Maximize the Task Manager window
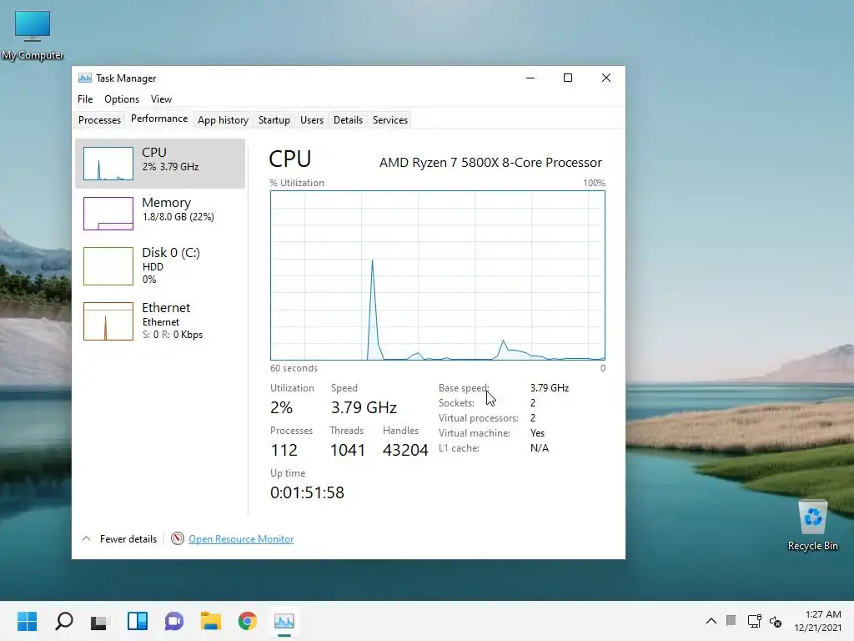This screenshot has height=641, width=854. (x=567, y=78)
